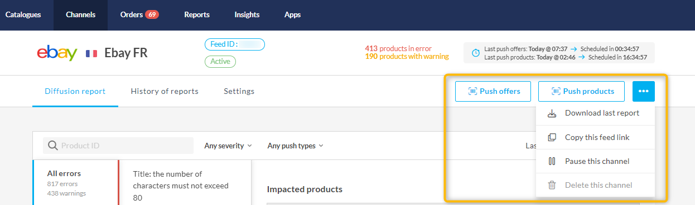
Task: Click the Push offers button
Action: pos(493,91)
